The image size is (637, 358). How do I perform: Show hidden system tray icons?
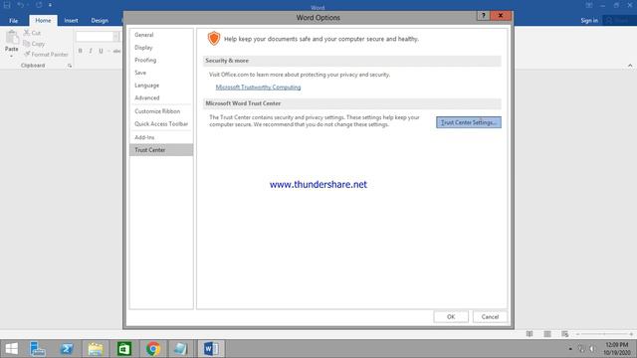point(570,349)
